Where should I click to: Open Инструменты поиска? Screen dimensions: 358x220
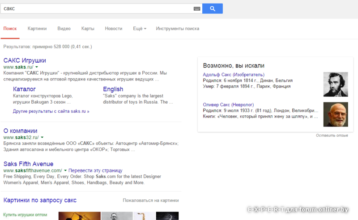(177, 29)
